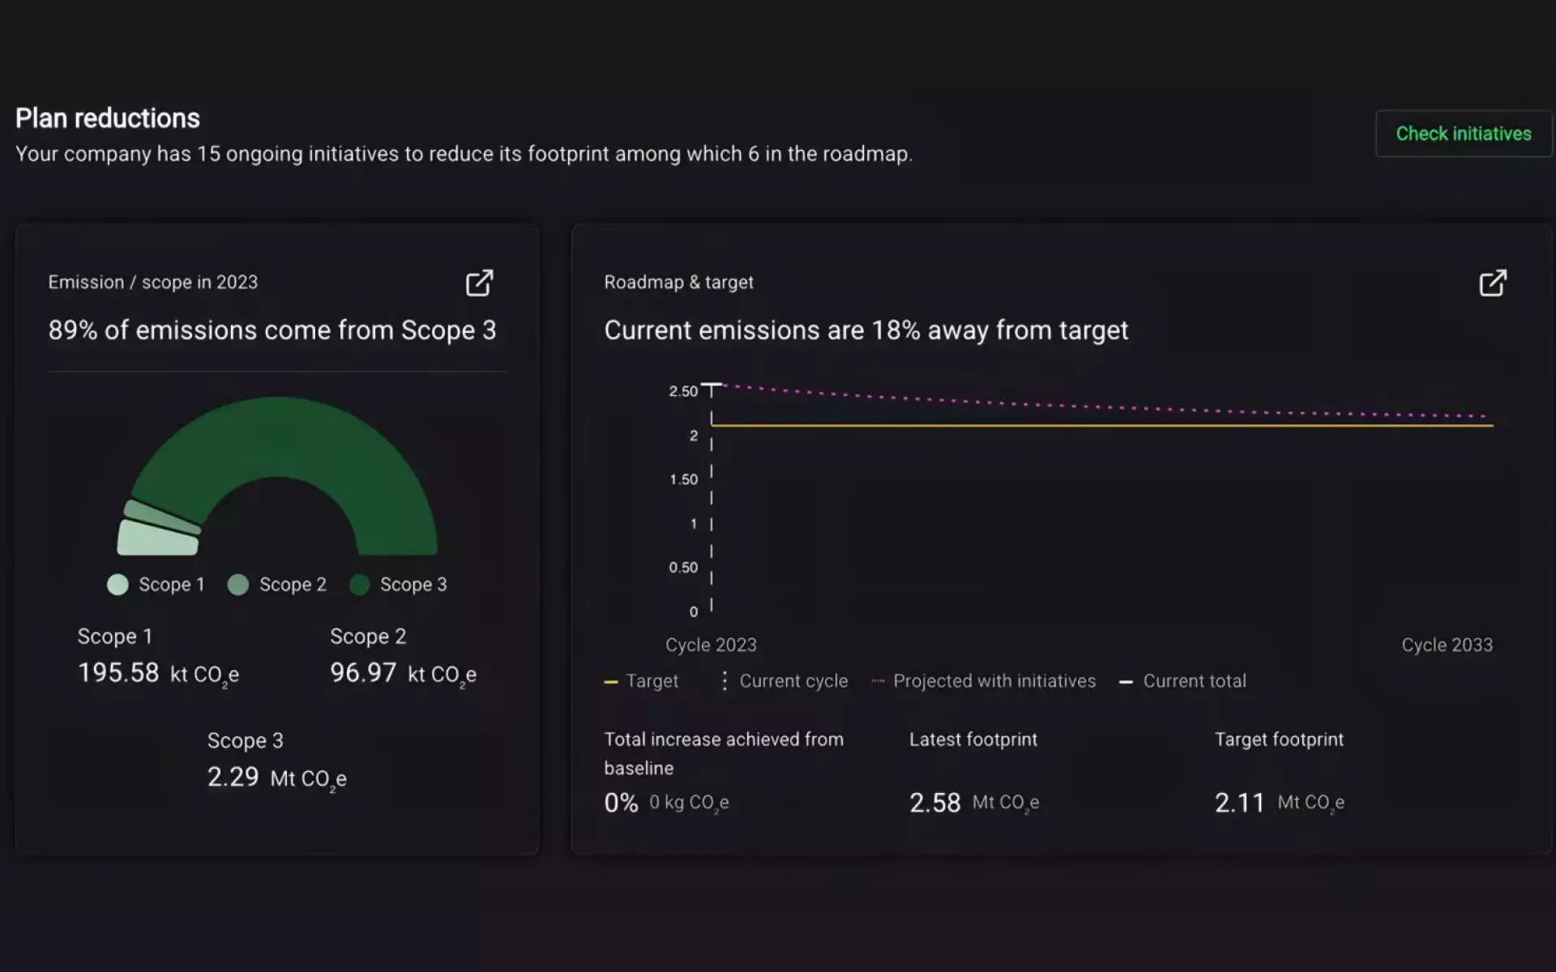Click the Cycle 2023 axis label

pyautogui.click(x=711, y=645)
